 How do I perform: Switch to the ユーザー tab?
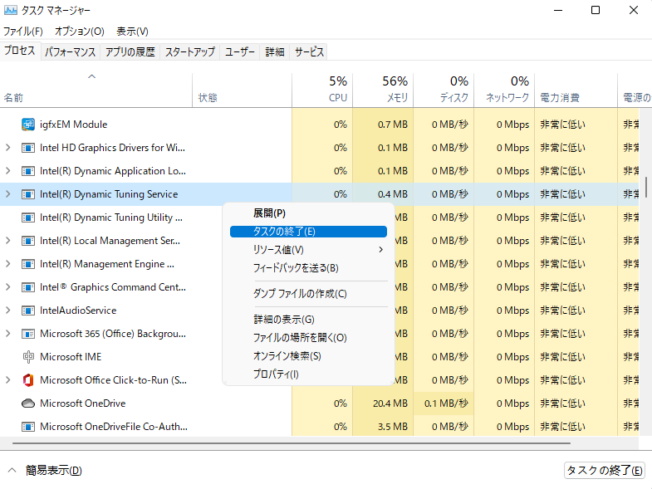[x=239, y=52]
